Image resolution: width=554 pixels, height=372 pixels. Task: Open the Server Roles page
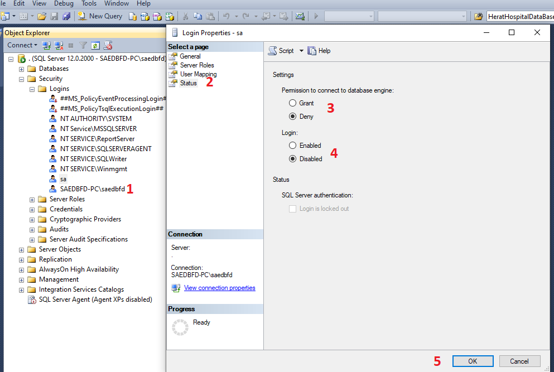197,65
